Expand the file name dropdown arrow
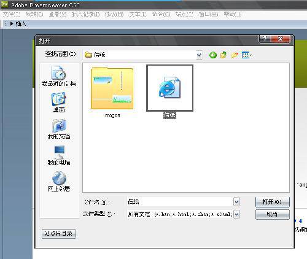The width and height of the screenshot is (307, 259). tap(236, 202)
